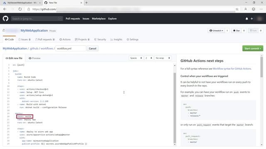Open the browser feedback smiley icon
The image size is (266, 149).
tap(254, 9)
